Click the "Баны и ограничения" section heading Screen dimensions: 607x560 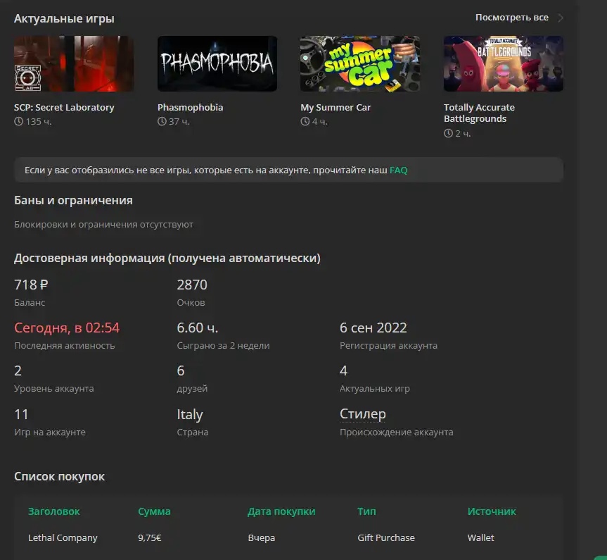click(73, 200)
